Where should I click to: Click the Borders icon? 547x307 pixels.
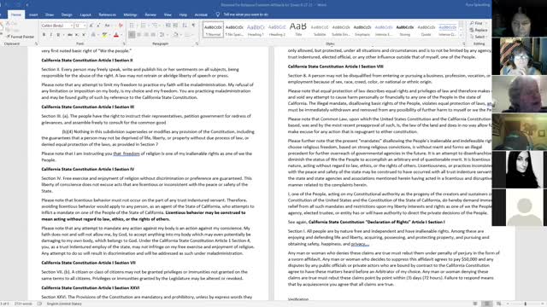click(187, 35)
